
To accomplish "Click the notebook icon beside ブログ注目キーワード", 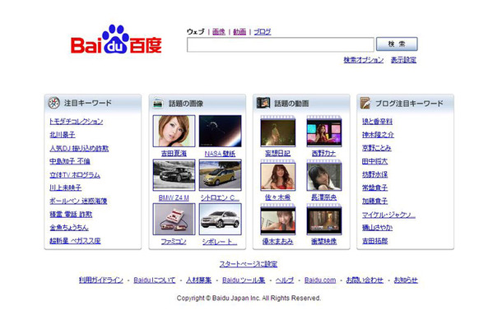I will [x=365, y=103].
